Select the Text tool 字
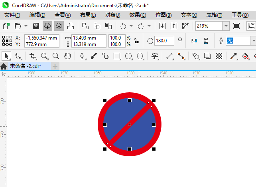256x187 pixels. [155, 56]
